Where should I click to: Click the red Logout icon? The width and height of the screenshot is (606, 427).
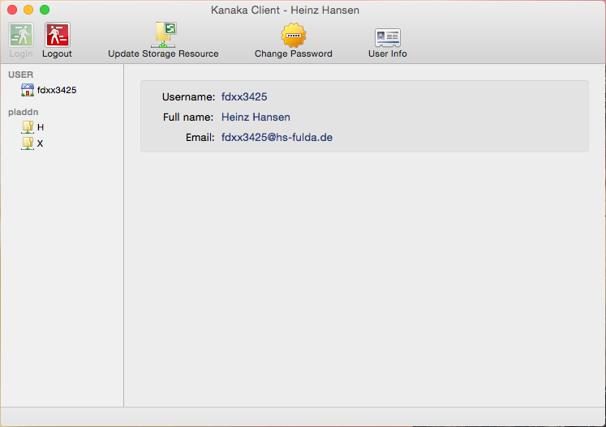(x=57, y=35)
